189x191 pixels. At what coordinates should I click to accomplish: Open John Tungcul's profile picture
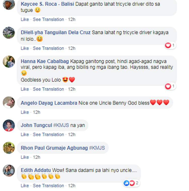[9, 125]
